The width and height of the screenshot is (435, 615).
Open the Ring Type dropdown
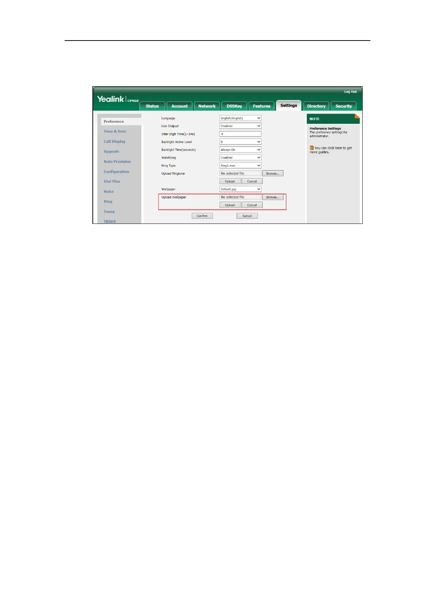point(240,165)
